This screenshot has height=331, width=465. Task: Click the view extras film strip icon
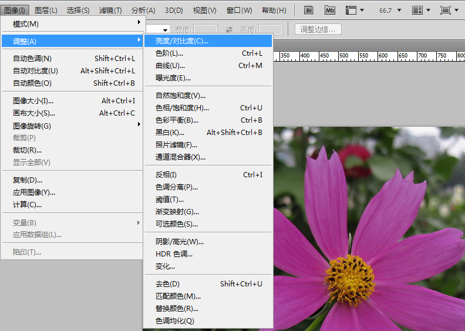[352, 11]
